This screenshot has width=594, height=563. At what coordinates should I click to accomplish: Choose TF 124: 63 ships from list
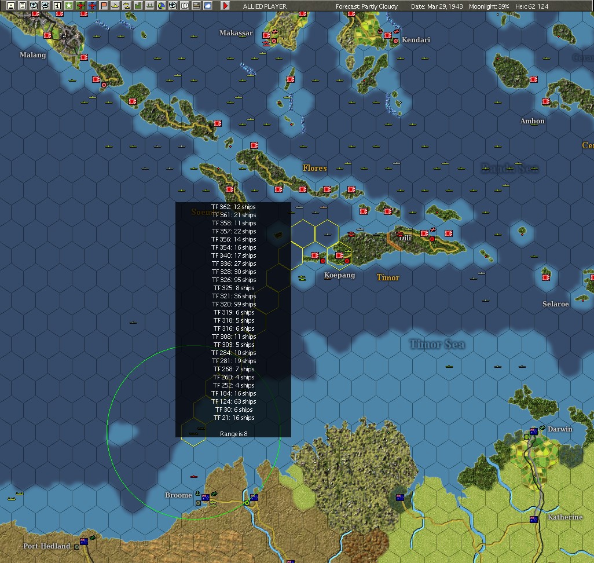click(x=234, y=401)
